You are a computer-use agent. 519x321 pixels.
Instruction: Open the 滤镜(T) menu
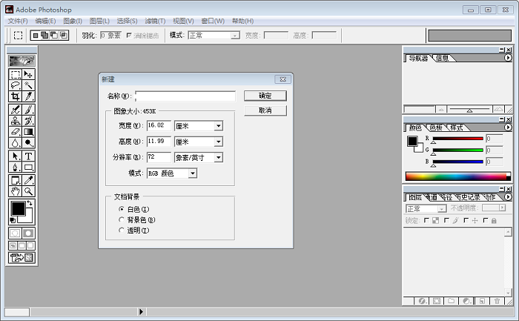point(155,21)
